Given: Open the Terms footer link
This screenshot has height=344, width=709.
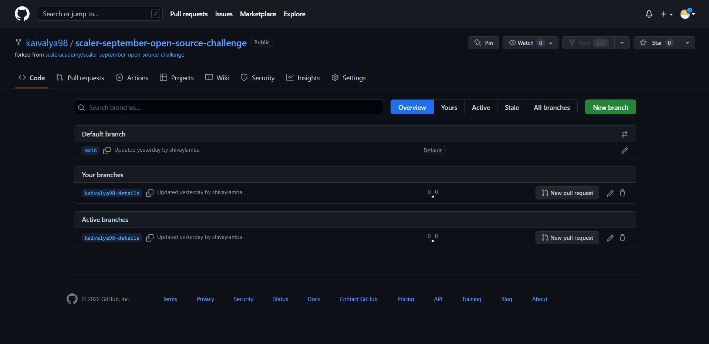Looking at the screenshot, I should tap(170, 299).
